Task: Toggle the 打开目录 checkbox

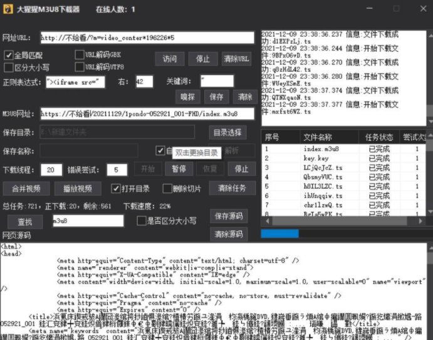Action: pos(115,189)
